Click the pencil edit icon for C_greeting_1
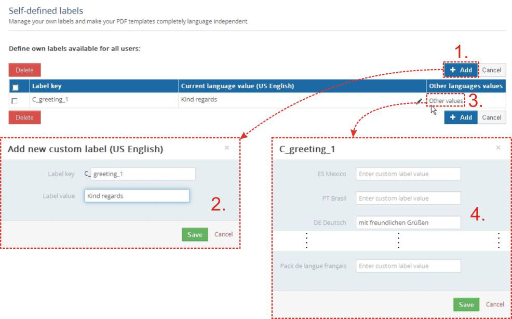The width and height of the screenshot is (512, 319). coord(419,101)
